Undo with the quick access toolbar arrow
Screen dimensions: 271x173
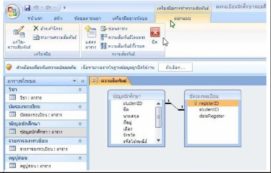click(36, 8)
